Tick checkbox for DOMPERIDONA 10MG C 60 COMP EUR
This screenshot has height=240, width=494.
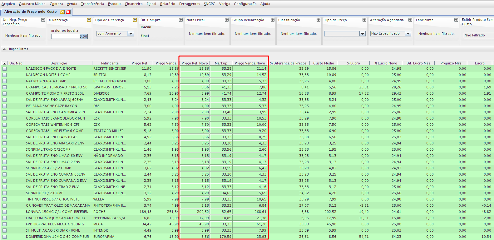click(4, 237)
